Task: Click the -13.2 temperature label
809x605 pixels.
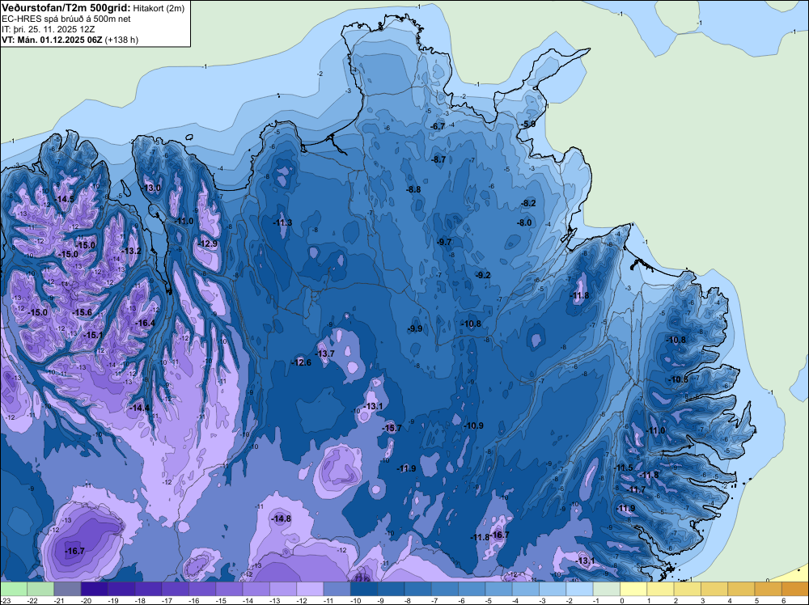Action: tap(131, 251)
